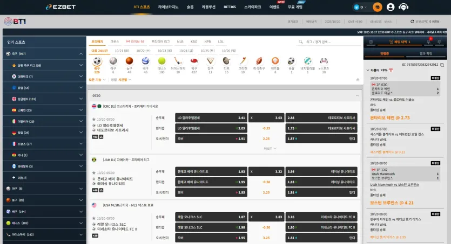The height and width of the screenshot is (244, 451).
Task: Select the American football (미식축구) icon
Action: click(259, 61)
